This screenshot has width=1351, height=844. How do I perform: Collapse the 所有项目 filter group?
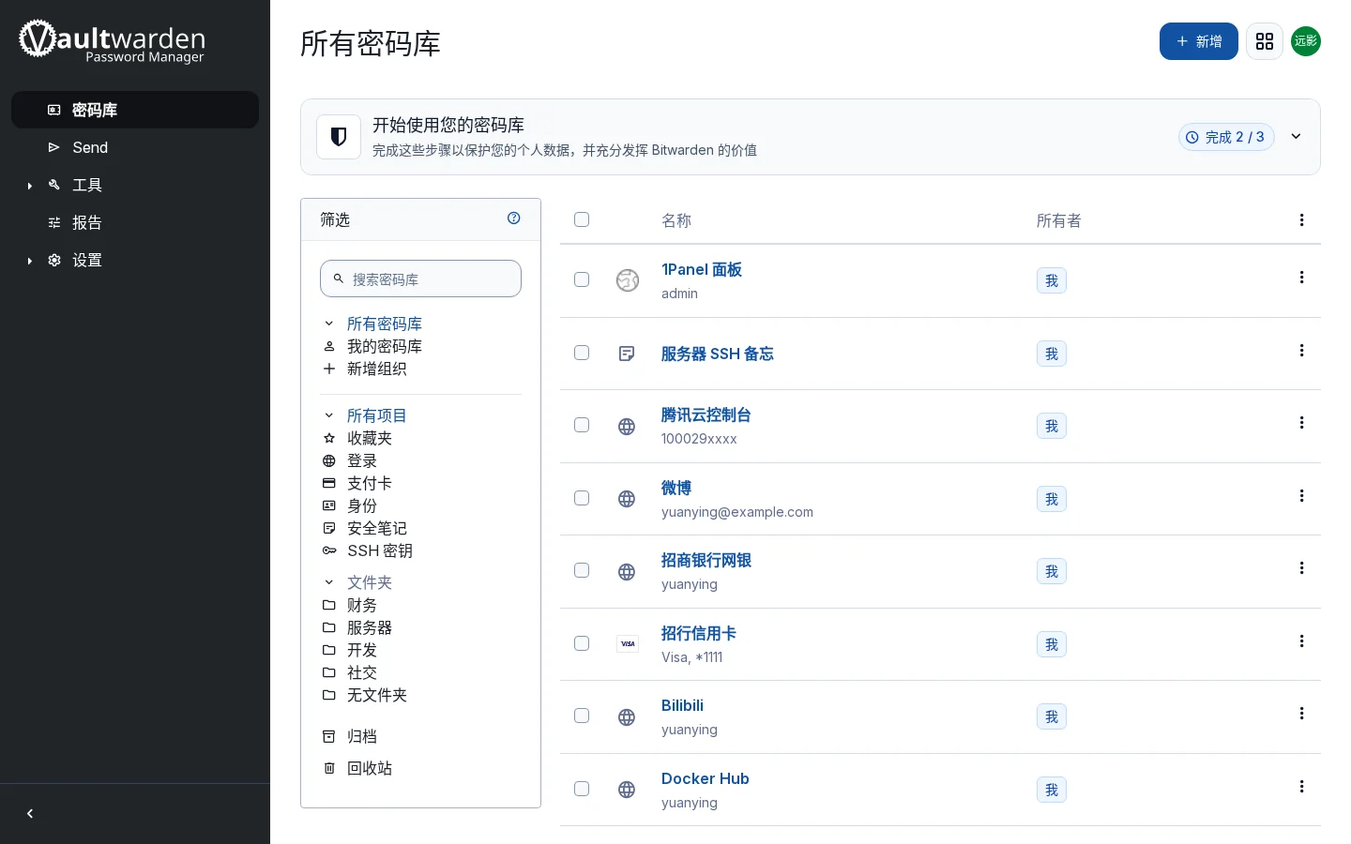(x=329, y=415)
